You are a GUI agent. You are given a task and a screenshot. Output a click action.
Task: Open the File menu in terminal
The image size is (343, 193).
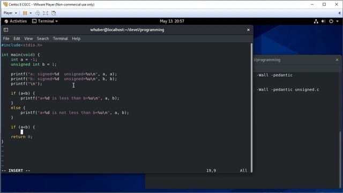(x=6, y=39)
